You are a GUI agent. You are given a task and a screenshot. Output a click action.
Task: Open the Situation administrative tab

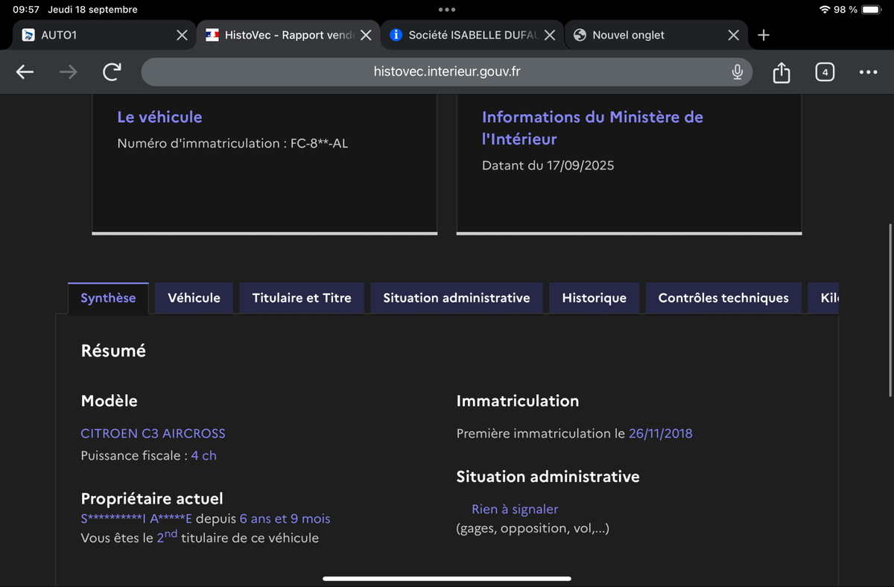(456, 298)
